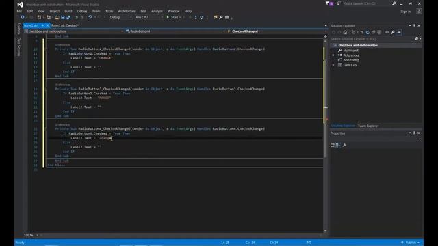This screenshot has width=438, height=246.
Task: Click the Data Sources side tab
Action: (x=18, y=47)
